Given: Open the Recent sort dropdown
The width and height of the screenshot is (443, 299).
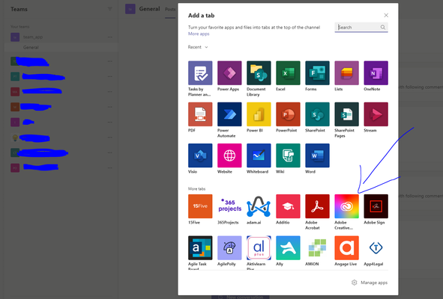Looking at the screenshot, I should click(198, 47).
